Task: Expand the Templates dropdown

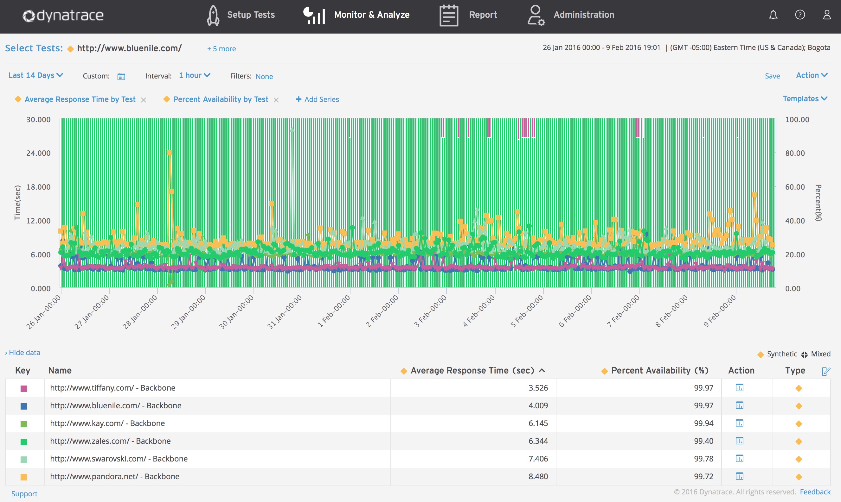Action: click(805, 98)
